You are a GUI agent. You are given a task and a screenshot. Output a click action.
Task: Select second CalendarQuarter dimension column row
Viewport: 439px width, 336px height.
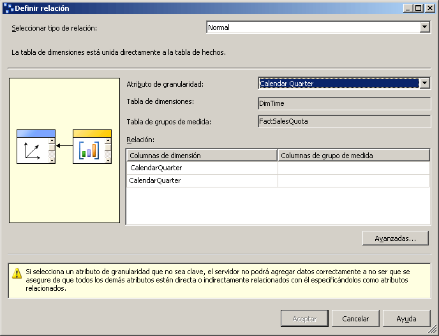pos(202,180)
